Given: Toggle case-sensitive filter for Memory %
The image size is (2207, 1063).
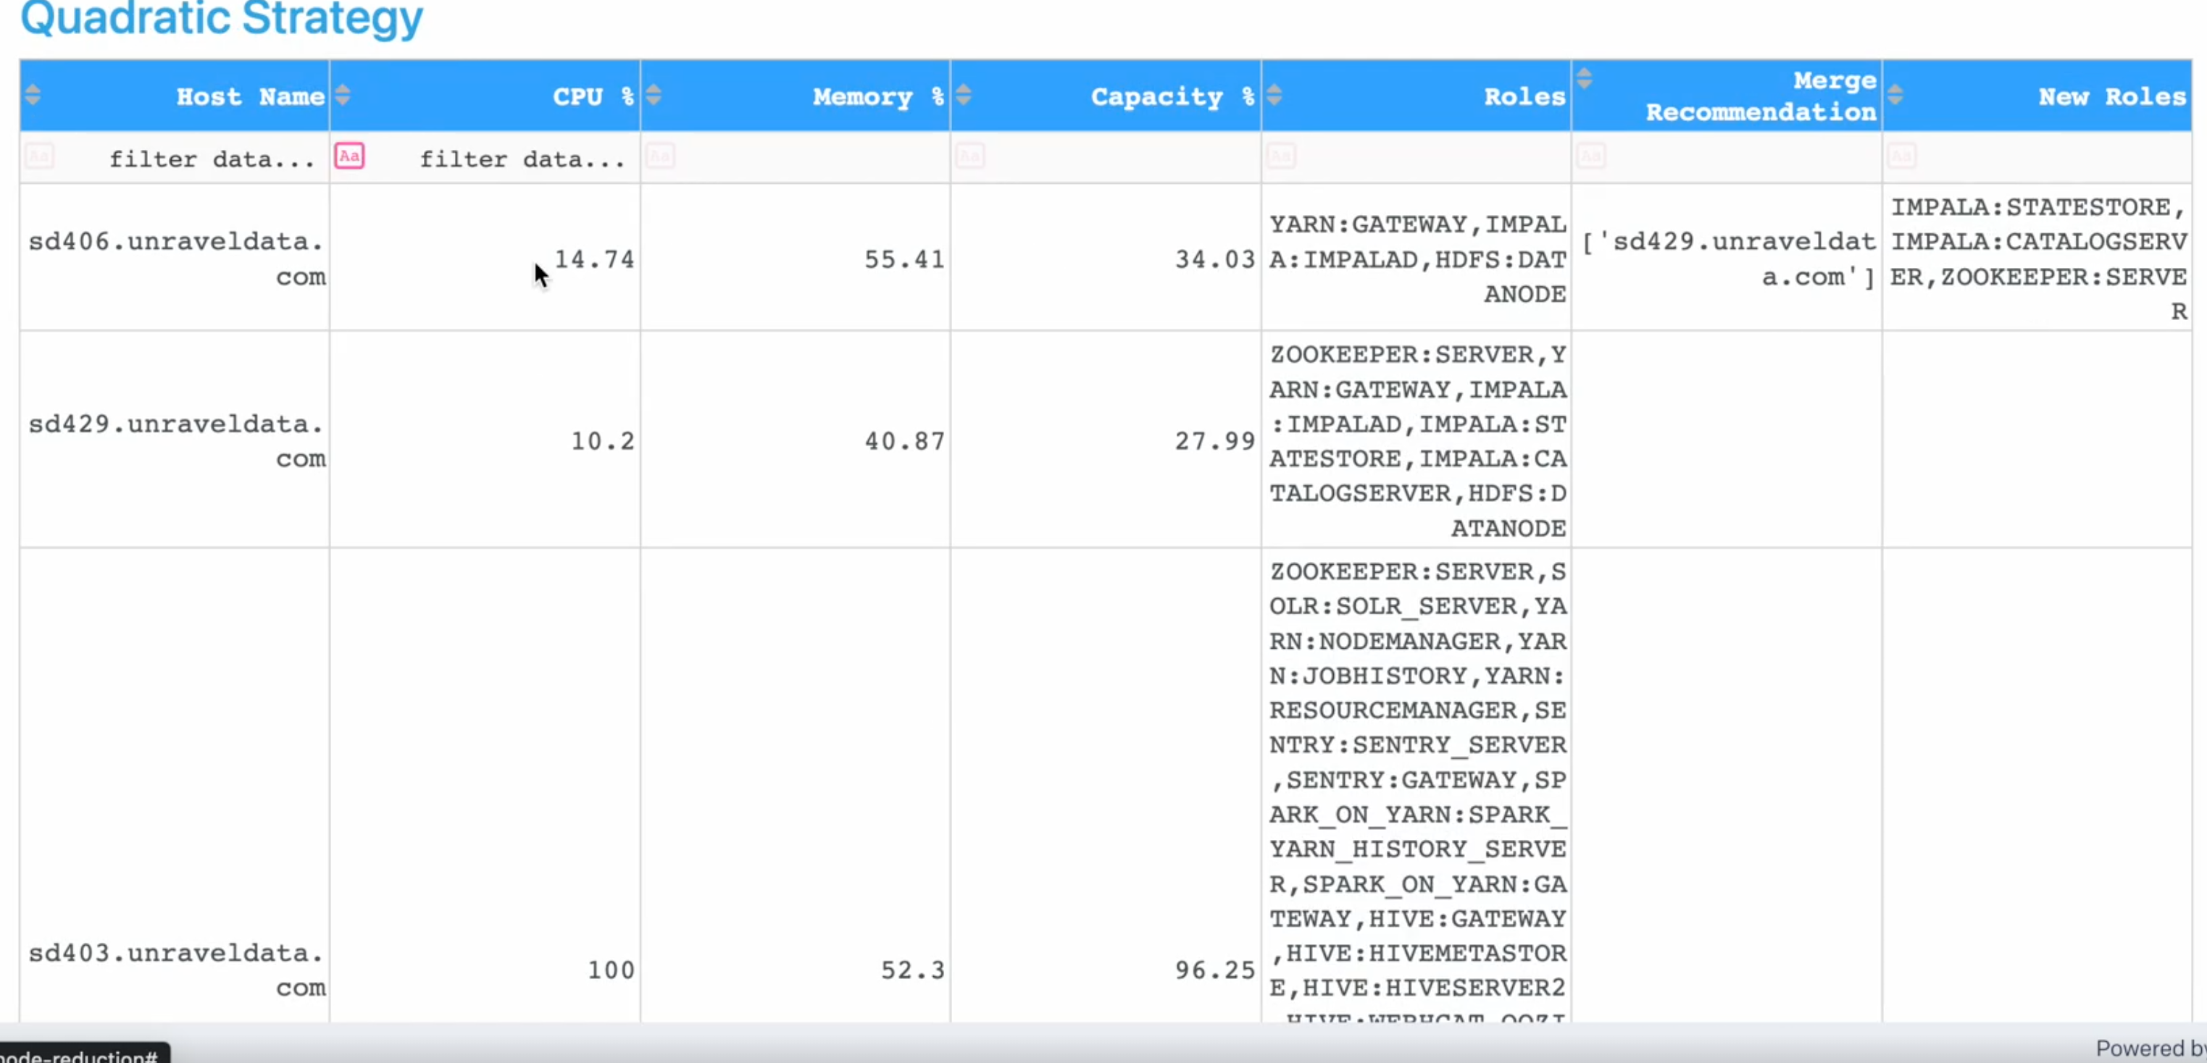Looking at the screenshot, I should pos(659,156).
